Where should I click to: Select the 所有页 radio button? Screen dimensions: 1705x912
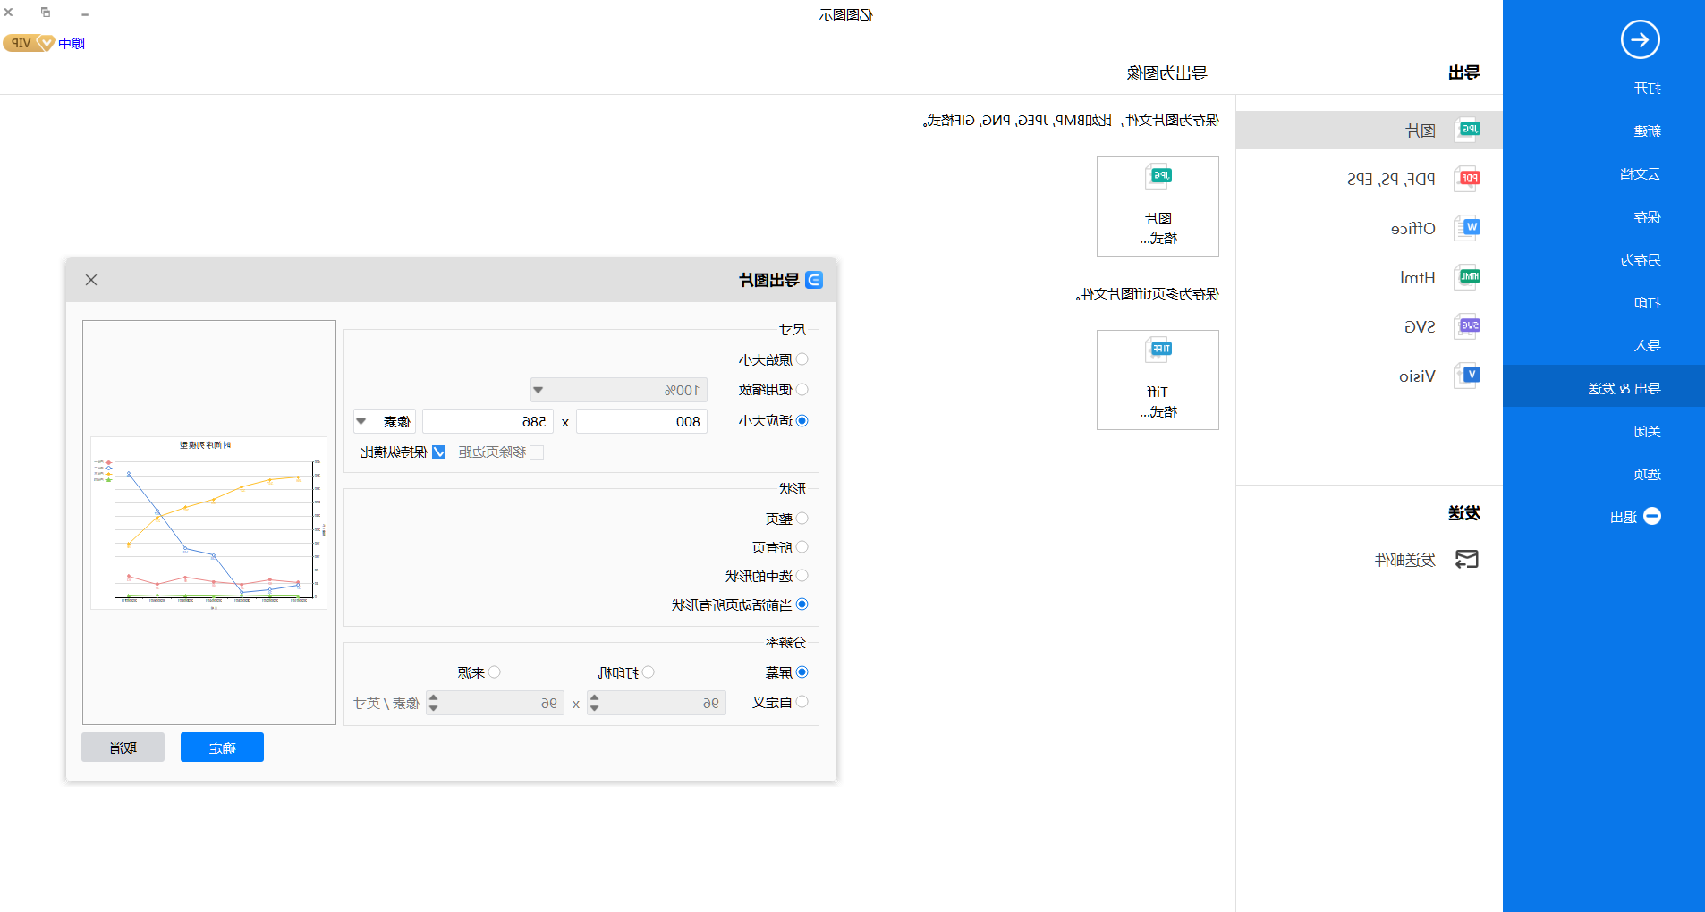(x=802, y=547)
